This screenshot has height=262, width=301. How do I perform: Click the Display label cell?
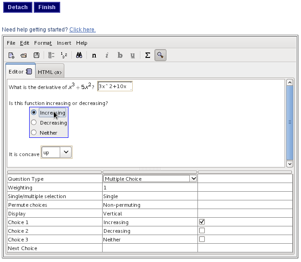tap(55, 214)
